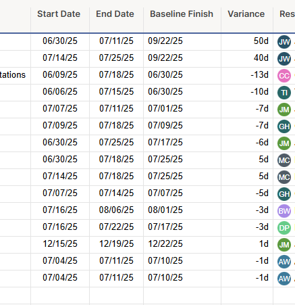Image resolution: width=295 pixels, height=305 pixels.
Task: Select JW avatar in the 50d row
Action: 284,42
